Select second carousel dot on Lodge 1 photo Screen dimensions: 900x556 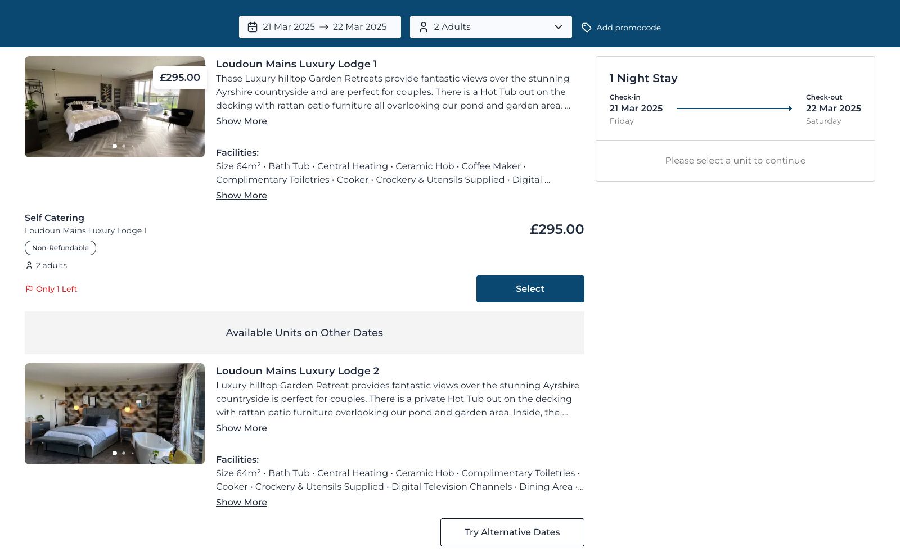pyautogui.click(x=124, y=146)
